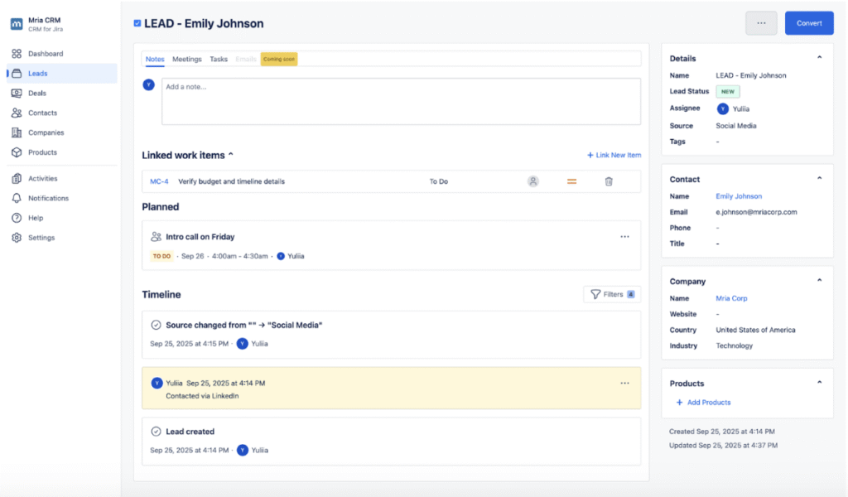This screenshot has width=848, height=497.
Task: Open the Settings gear icon
Action: [17, 238]
